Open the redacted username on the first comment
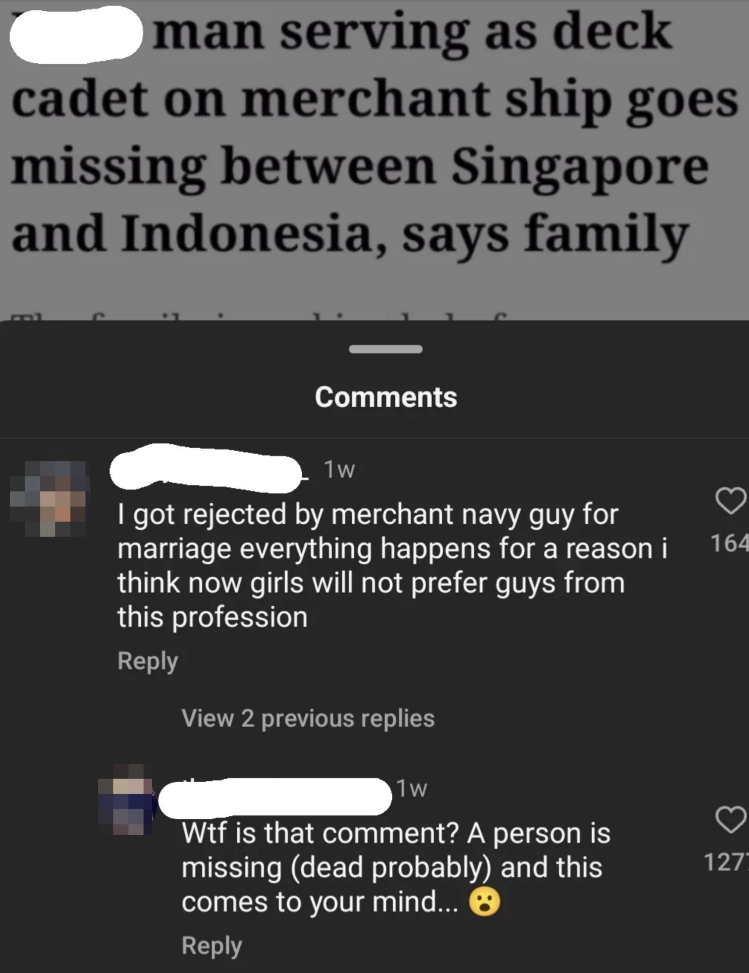 tap(206, 469)
